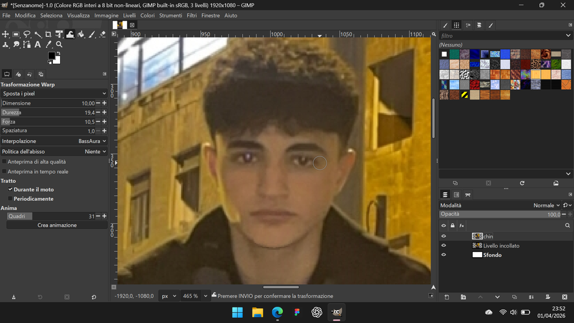Select the Text tool
The width and height of the screenshot is (574, 323).
click(37, 45)
